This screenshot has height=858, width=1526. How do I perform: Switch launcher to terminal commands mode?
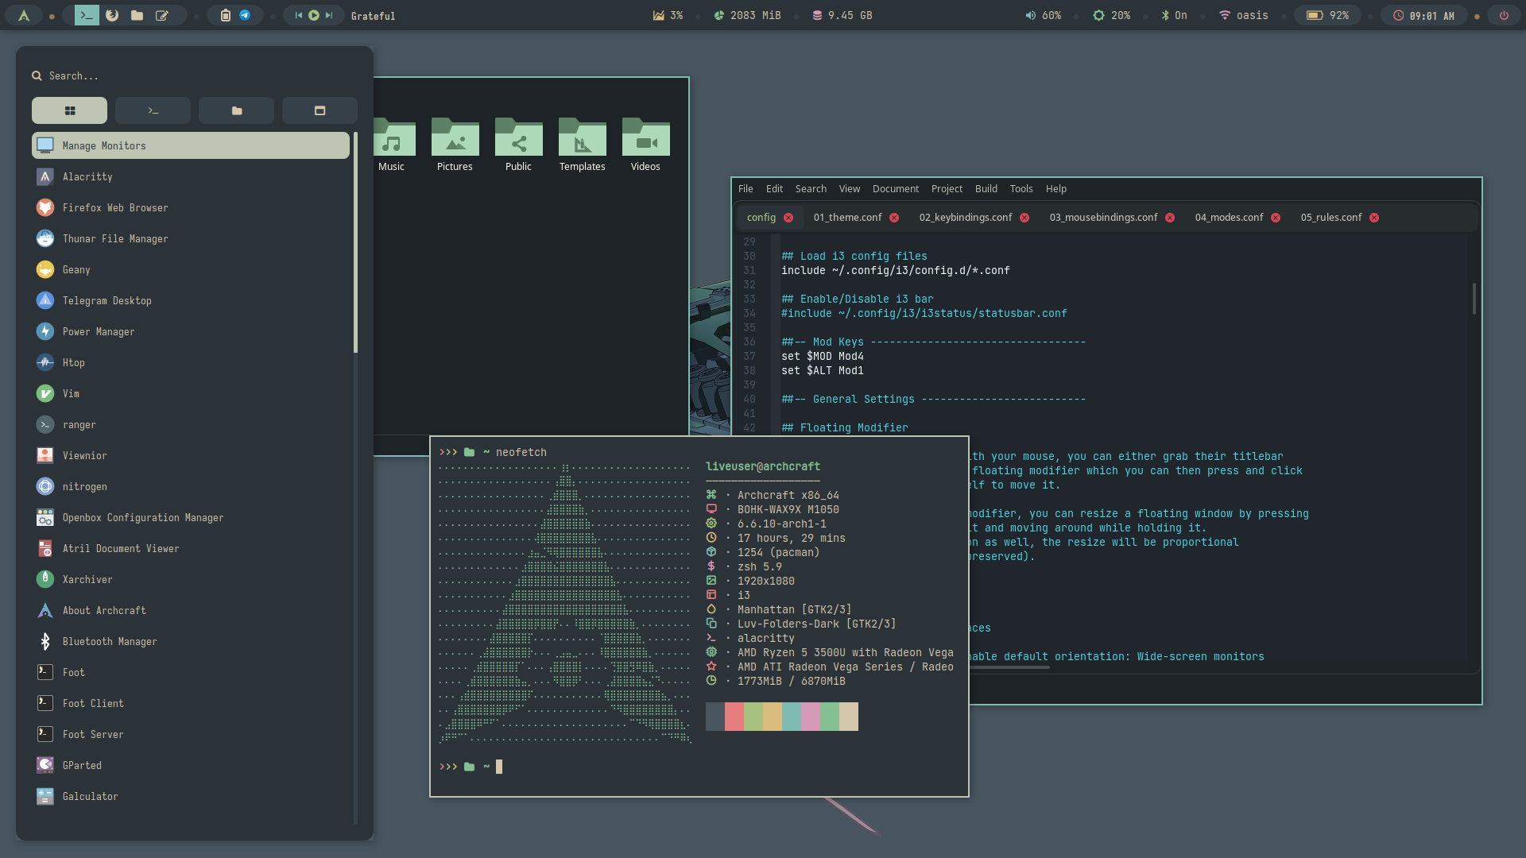click(x=153, y=110)
